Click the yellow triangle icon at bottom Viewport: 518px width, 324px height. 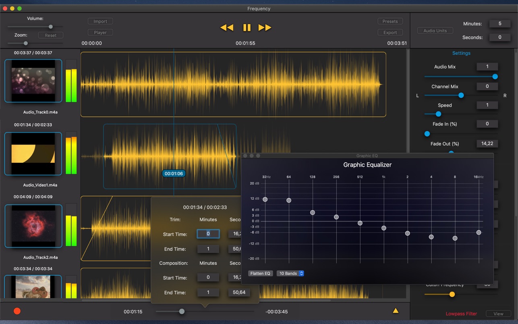pyautogui.click(x=396, y=310)
